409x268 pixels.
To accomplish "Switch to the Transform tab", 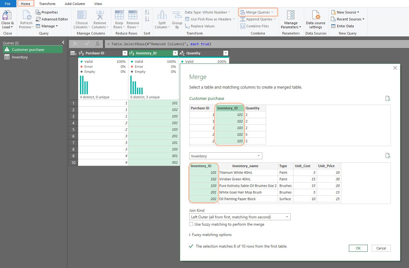I will (x=47, y=4).
